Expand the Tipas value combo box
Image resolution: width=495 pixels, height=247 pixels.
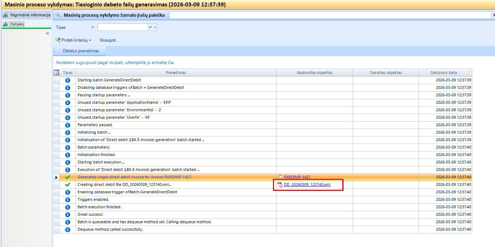[155, 27]
